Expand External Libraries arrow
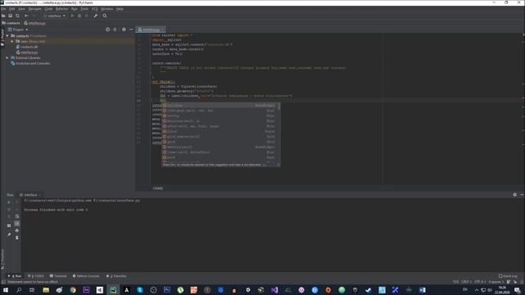This screenshot has height=295, width=525. [x=7, y=57]
